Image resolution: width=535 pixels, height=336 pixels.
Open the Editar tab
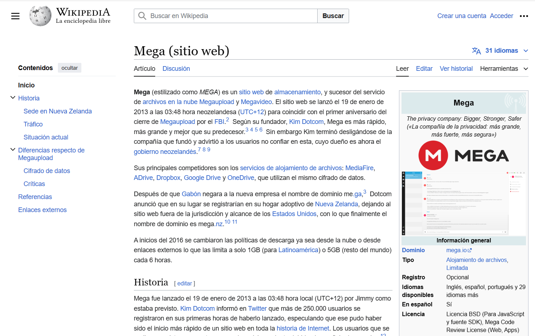[424, 69]
